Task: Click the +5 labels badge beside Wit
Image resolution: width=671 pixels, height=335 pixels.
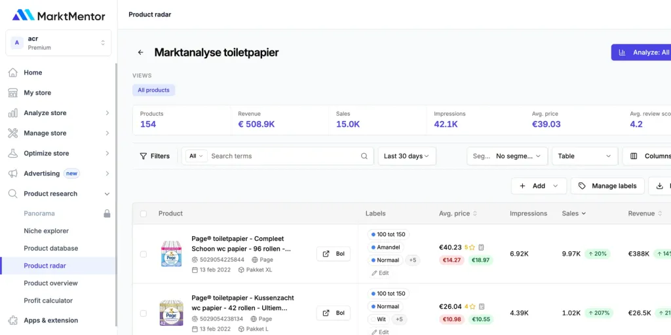Action: click(x=399, y=319)
